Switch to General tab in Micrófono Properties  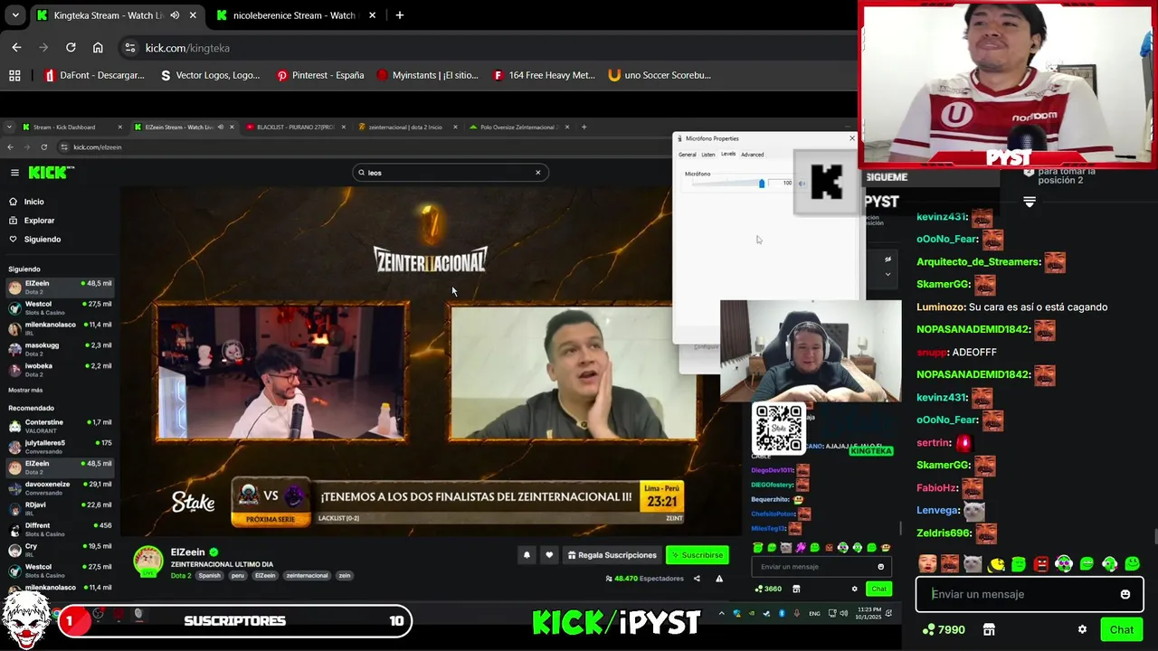(x=687, y=155)
